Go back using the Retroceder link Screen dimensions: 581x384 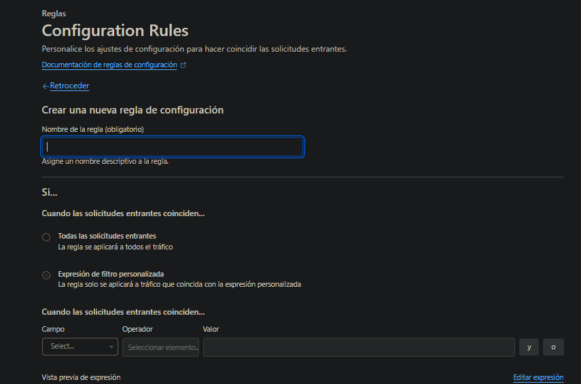tap(69, 86)
